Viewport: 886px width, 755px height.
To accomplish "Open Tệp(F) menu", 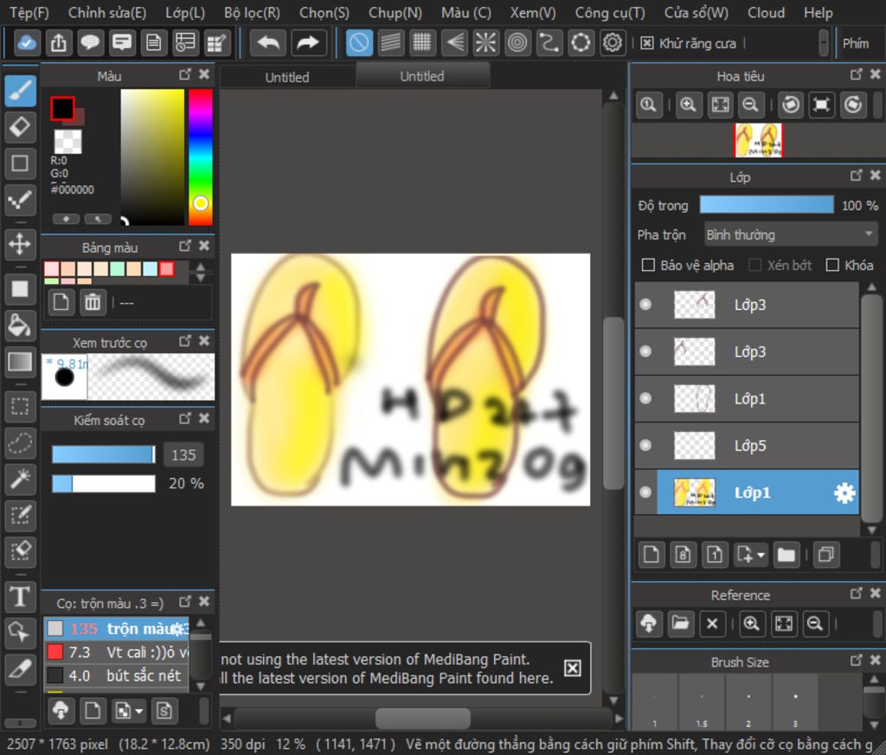I will pos(29,12).
